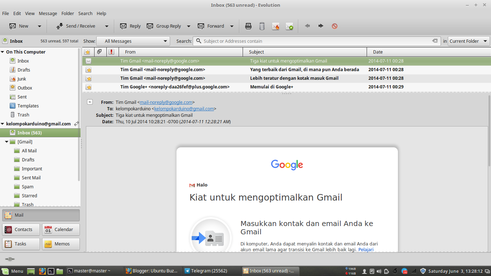491x276 pixels.
Task: Click the show desktop icon next to Menu
Action: point(31,271)
